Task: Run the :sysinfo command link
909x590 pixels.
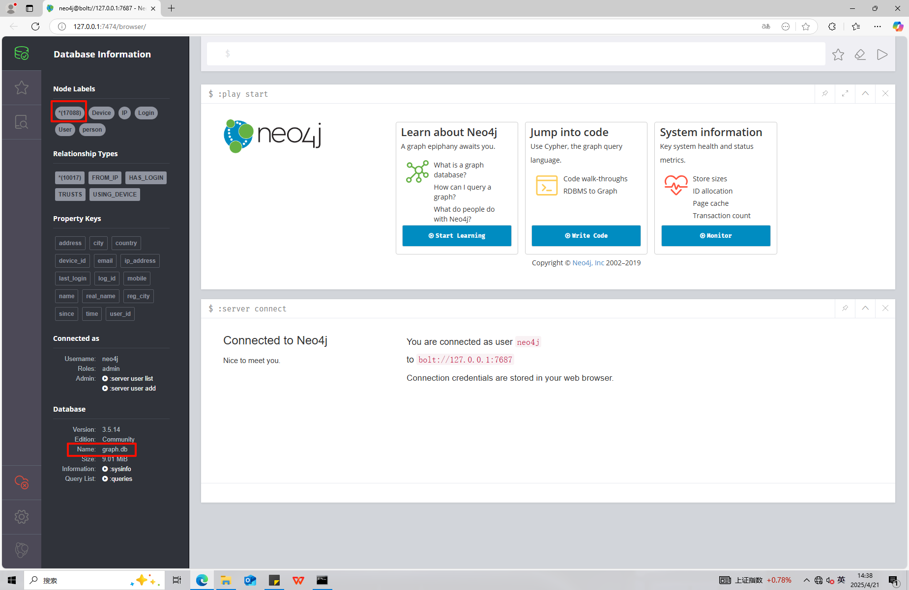Action: pos(117,469)
